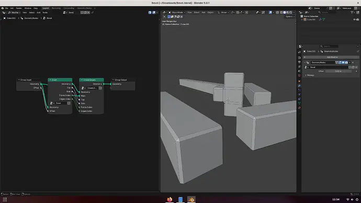Click the Add Modifier button
The image size is (361, 203).
coord(331,57)
